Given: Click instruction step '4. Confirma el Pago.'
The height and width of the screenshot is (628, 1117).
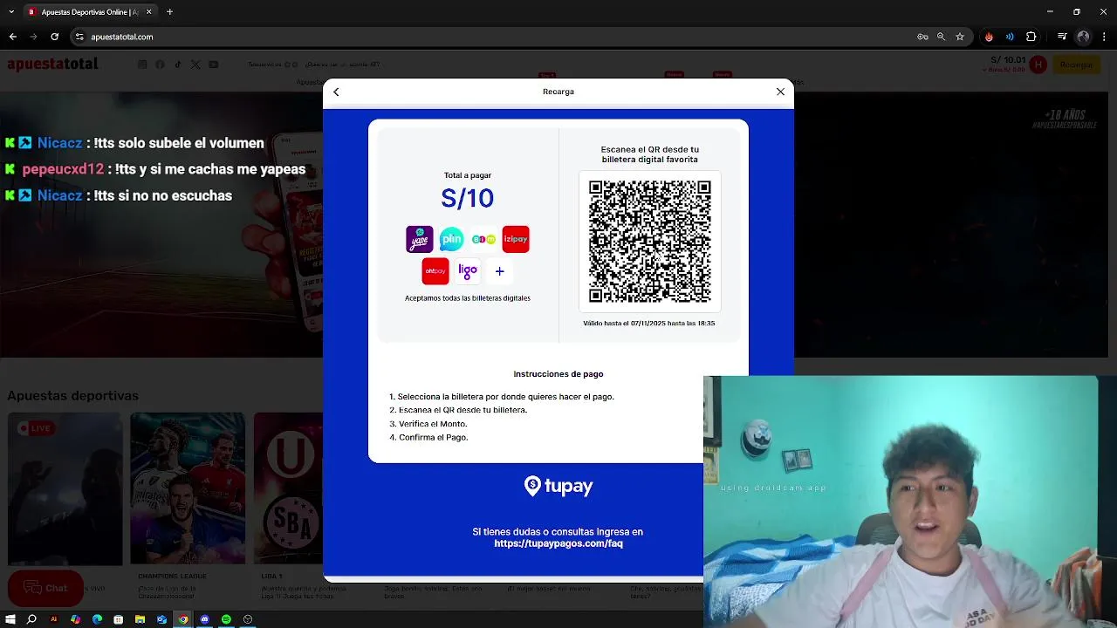Looking at the screenshot, I should (428, 437).
